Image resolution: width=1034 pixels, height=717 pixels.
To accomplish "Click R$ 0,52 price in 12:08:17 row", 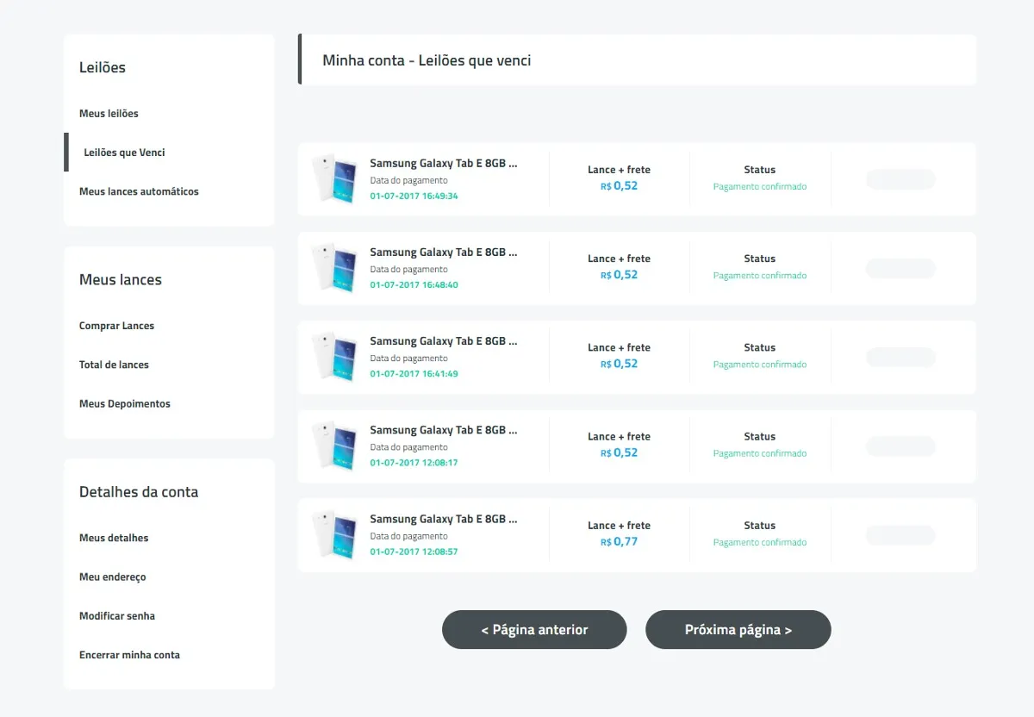I will pos(619,452).
